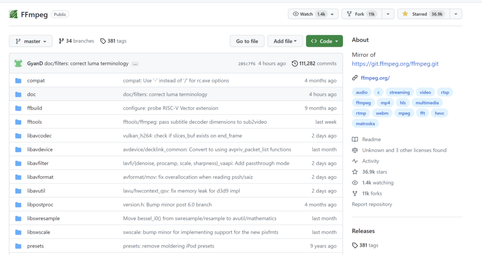Viewport: 482px width, 255px height.
Task: Click the Readme book icon
Action: click(x=355, y=139)
